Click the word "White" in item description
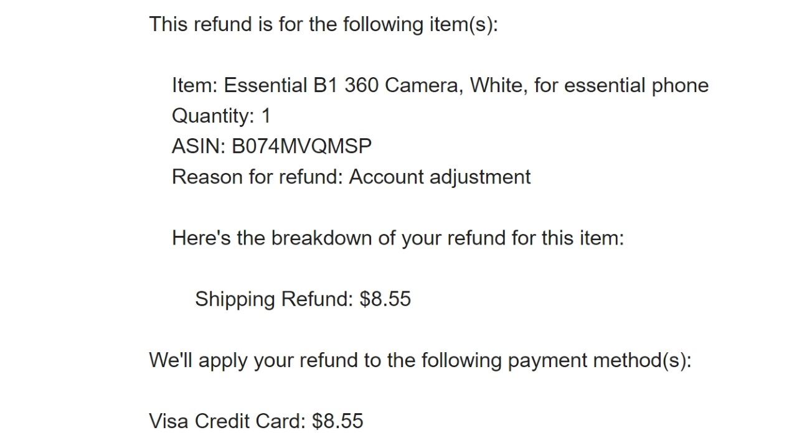The width and height of the screenshot is (797, 448). point(498,85)
